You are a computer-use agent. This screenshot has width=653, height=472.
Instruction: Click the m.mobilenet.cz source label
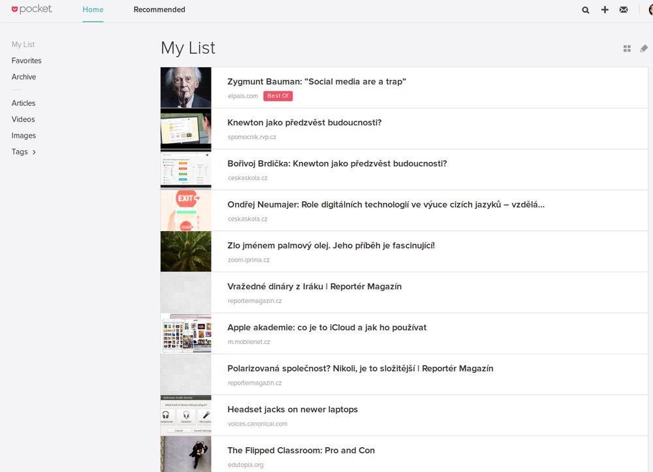point(249,341)
